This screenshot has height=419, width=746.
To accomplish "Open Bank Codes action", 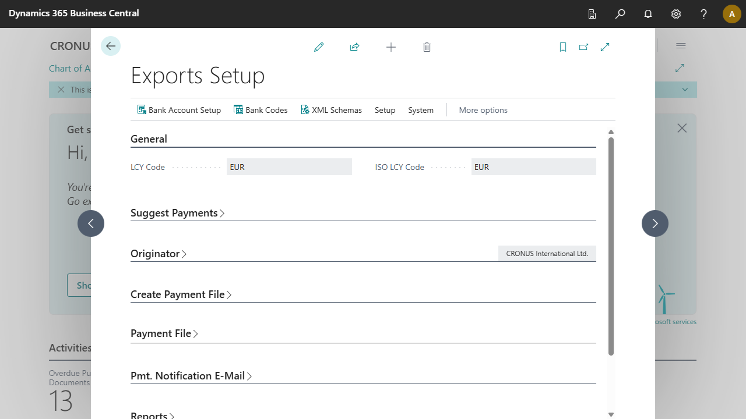I will (x=261, y=110).
